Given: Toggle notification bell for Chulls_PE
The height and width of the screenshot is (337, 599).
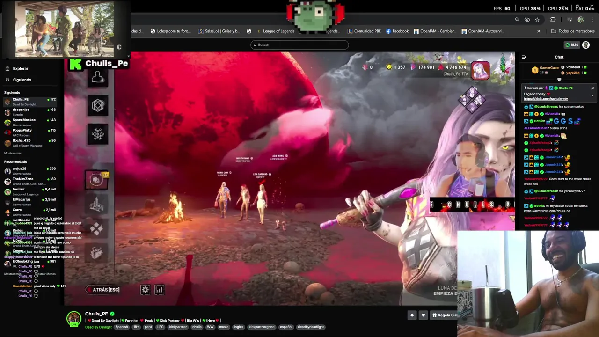Looking at the screenshot, I should [412, 315].
